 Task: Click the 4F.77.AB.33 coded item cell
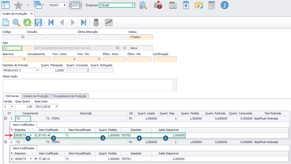tap(49, 159)
